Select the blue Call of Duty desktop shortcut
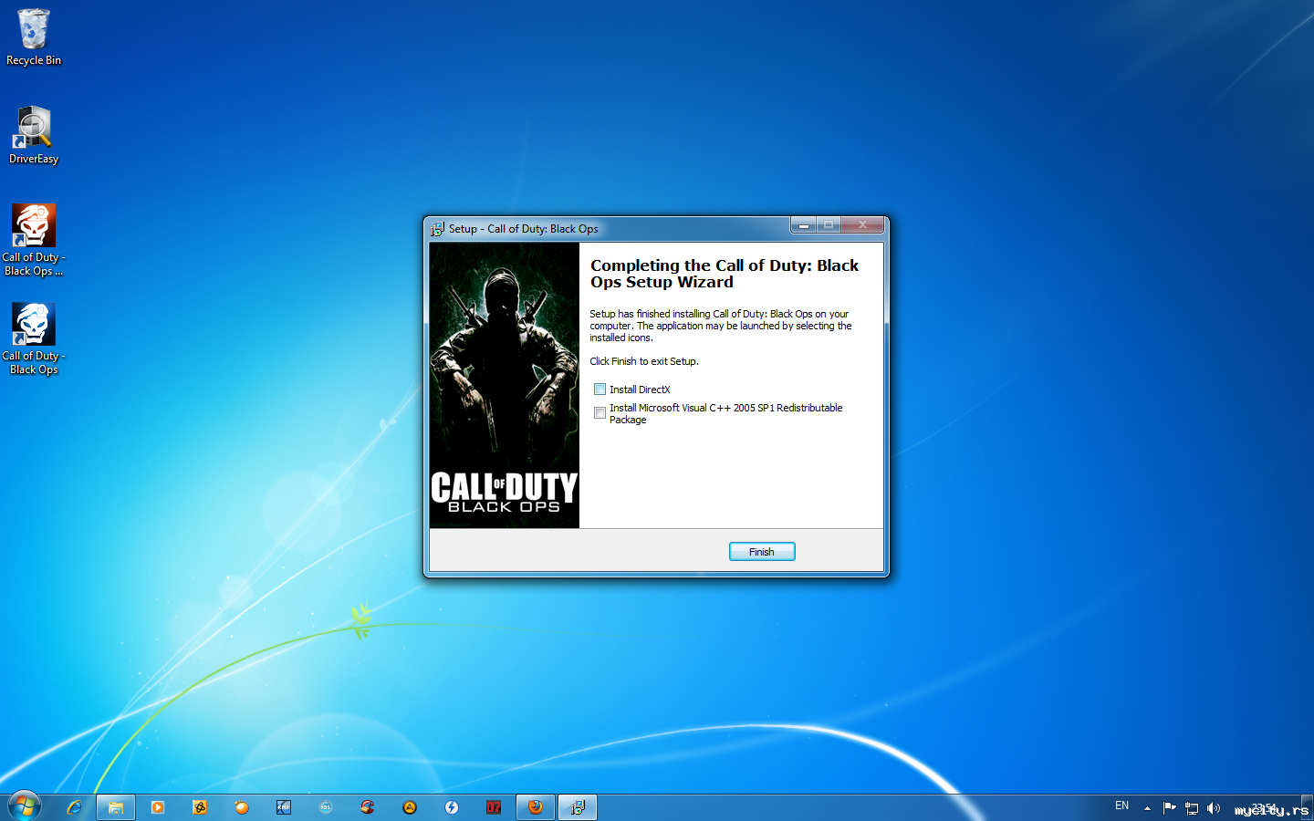Screen dimensions: 1314x821 point(34,338)
